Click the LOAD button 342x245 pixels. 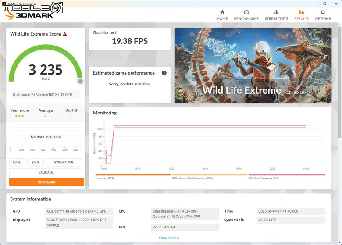(x=17, y=163)
